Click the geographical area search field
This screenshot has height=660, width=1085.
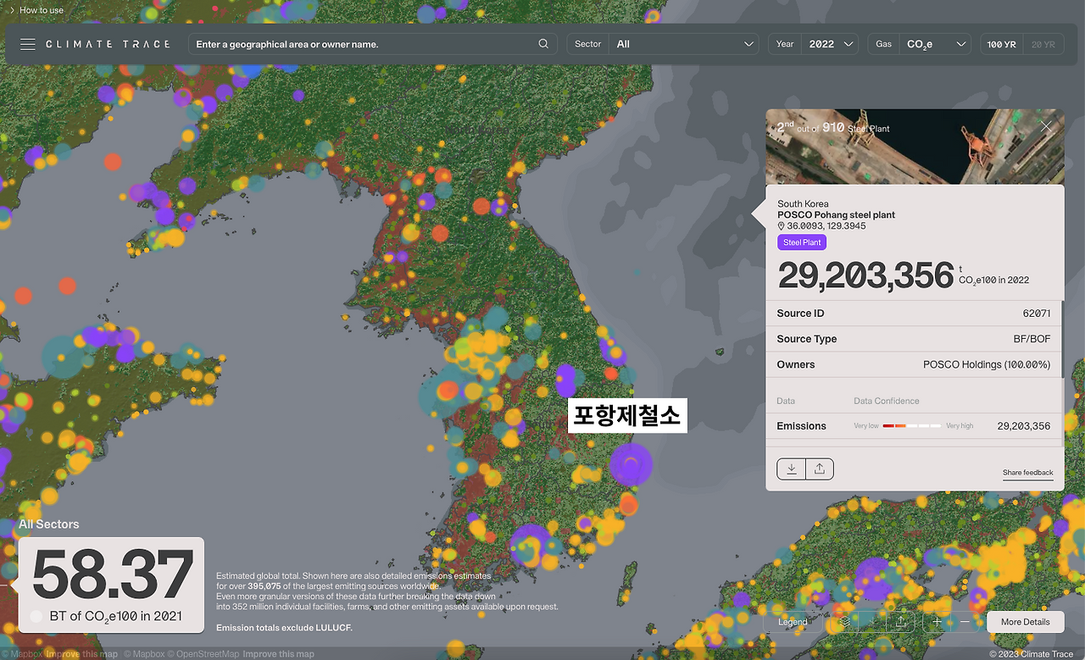[x=356, y=43]
